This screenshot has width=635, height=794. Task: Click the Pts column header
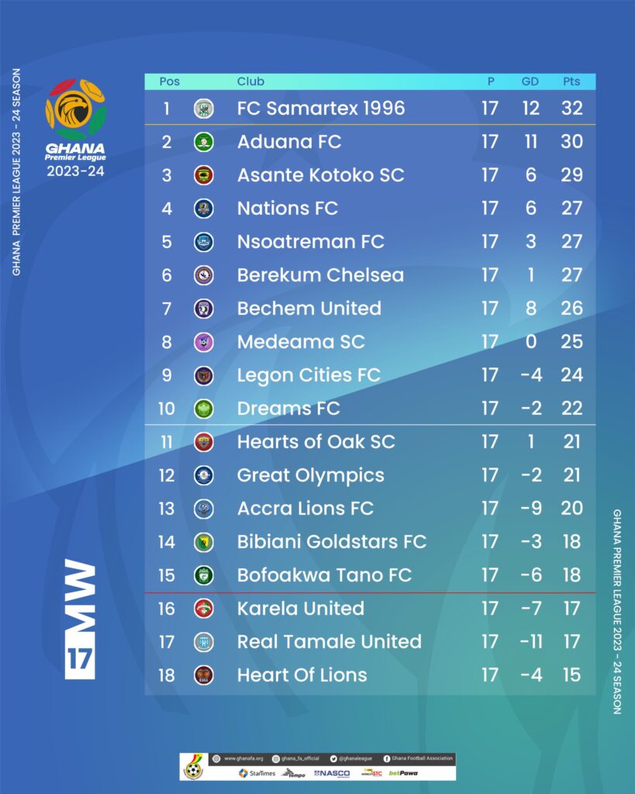point(571,81)
